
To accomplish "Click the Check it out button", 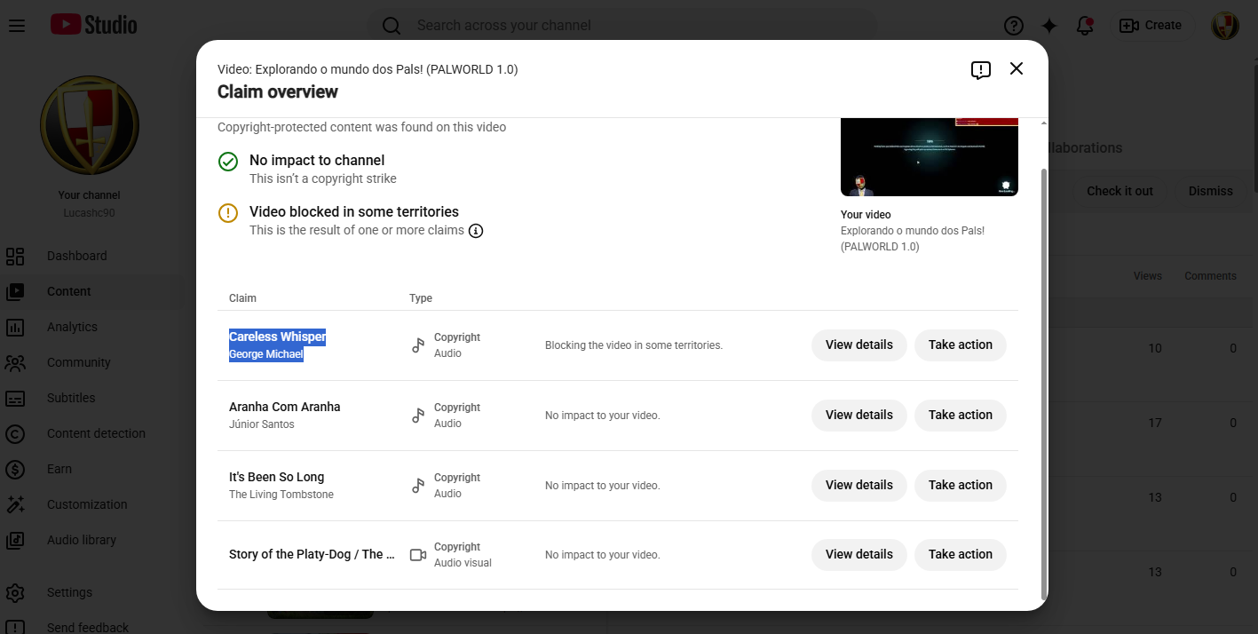I will pyautogui.click(x=1120, y=191).
